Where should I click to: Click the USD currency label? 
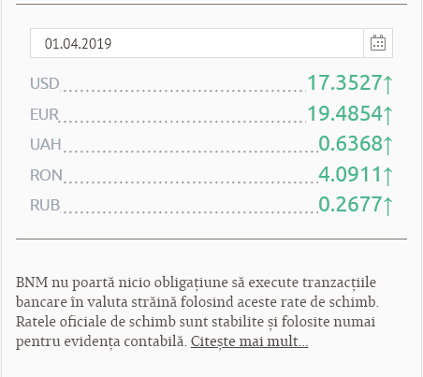point(45,83)
